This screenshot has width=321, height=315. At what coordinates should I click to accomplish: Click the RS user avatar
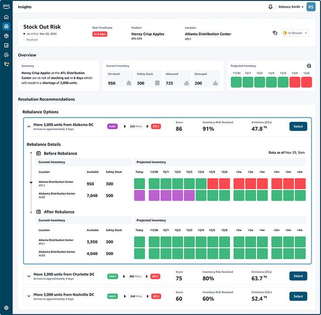[x=311, y=7]
